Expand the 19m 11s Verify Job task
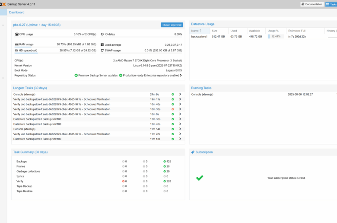 click(x=180, y=99)
